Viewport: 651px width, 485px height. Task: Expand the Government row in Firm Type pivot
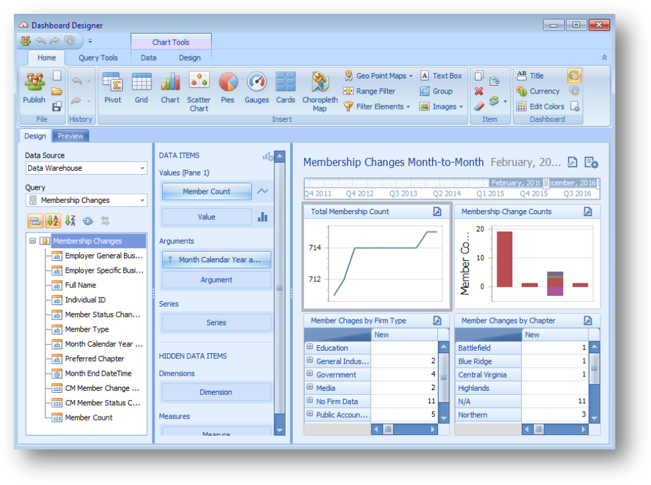click(x=310, y=374)
